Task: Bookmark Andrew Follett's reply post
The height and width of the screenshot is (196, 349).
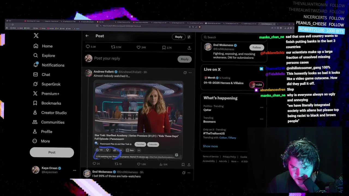Action: click(x=183, y=165)
